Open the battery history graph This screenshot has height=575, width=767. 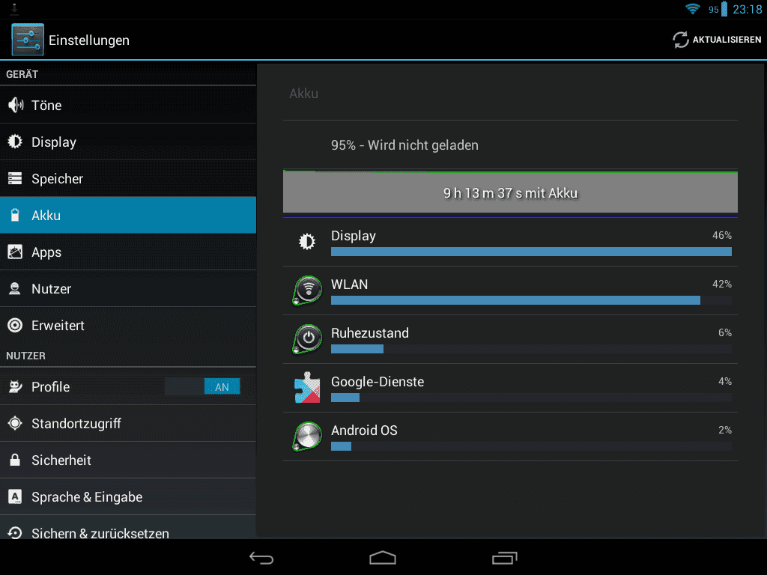(510, 193)
